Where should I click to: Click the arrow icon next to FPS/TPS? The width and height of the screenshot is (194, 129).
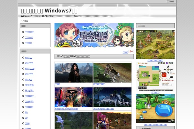pyautogui.click(x=23, y=91)
